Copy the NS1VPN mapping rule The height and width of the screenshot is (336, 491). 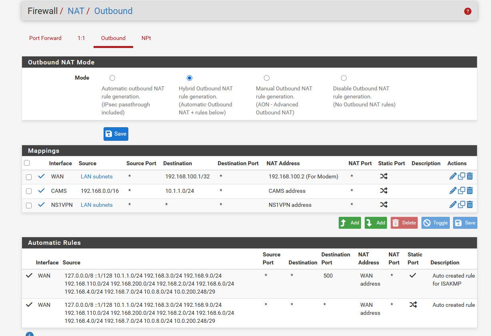[x=461, y=204]
